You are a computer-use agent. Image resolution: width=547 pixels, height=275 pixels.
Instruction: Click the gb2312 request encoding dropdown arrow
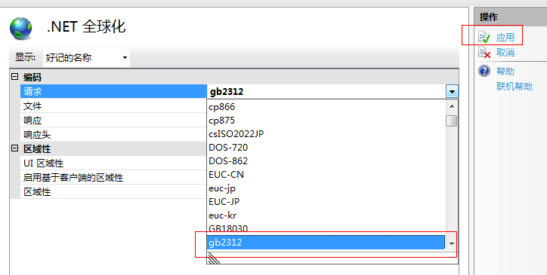coord(452,92)
